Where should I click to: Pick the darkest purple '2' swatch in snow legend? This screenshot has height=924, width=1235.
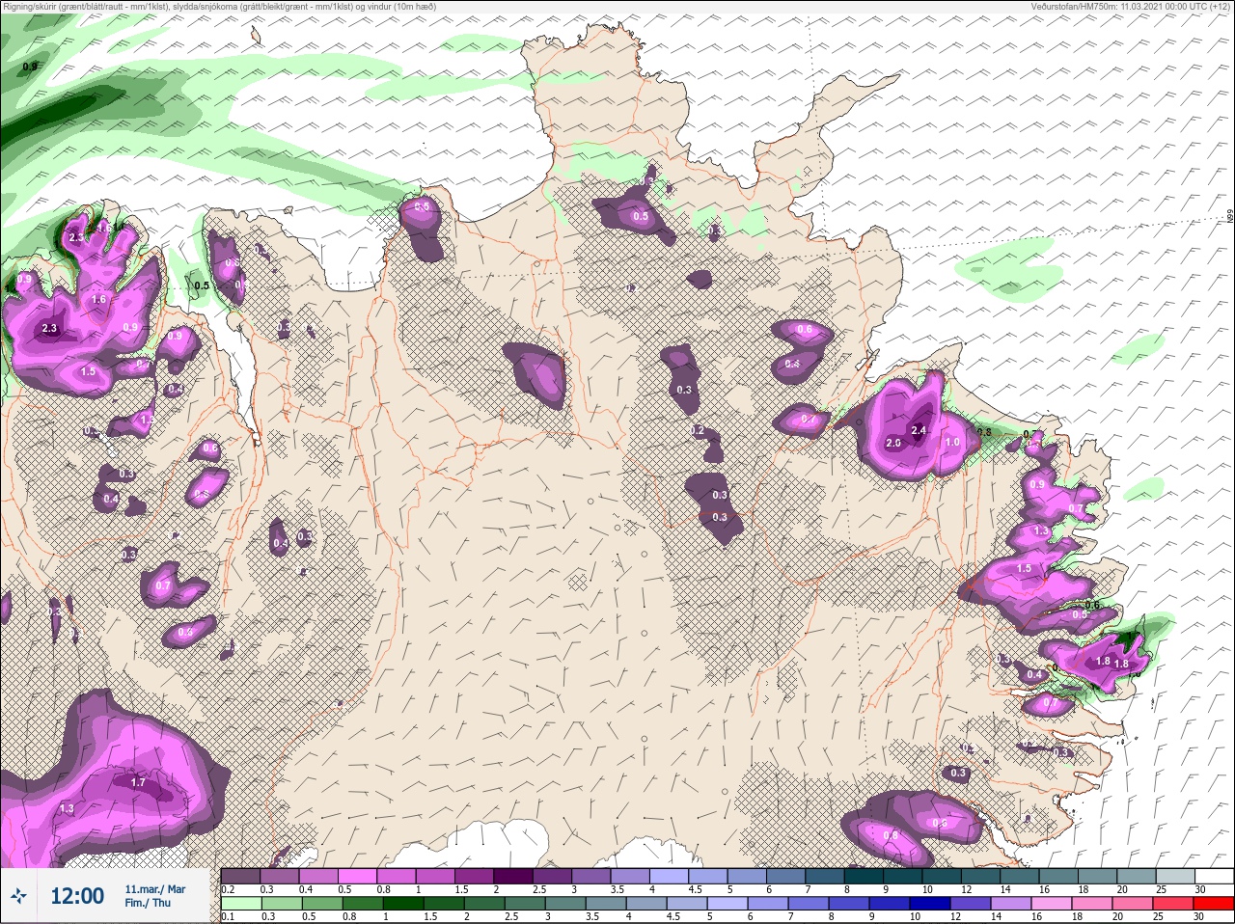[513, 876]
